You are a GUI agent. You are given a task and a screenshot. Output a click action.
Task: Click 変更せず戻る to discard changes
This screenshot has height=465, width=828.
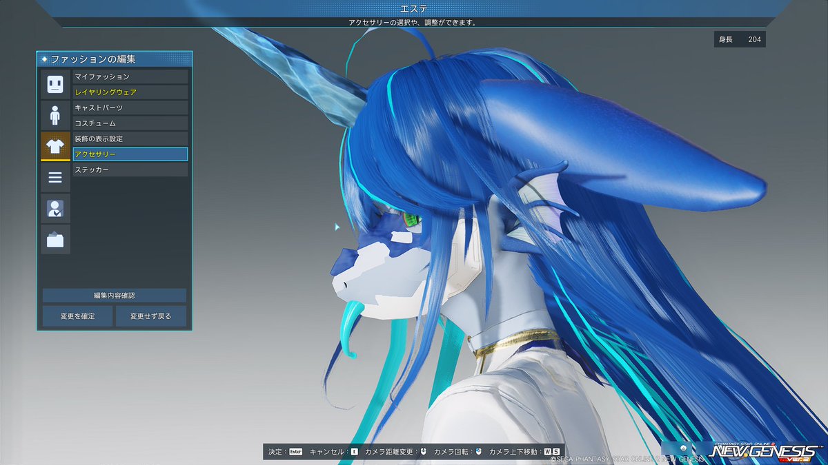point(150,316)
